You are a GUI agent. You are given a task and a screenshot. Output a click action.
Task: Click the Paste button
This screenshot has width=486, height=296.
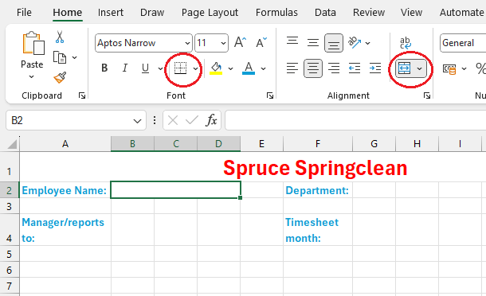point(32,55)
